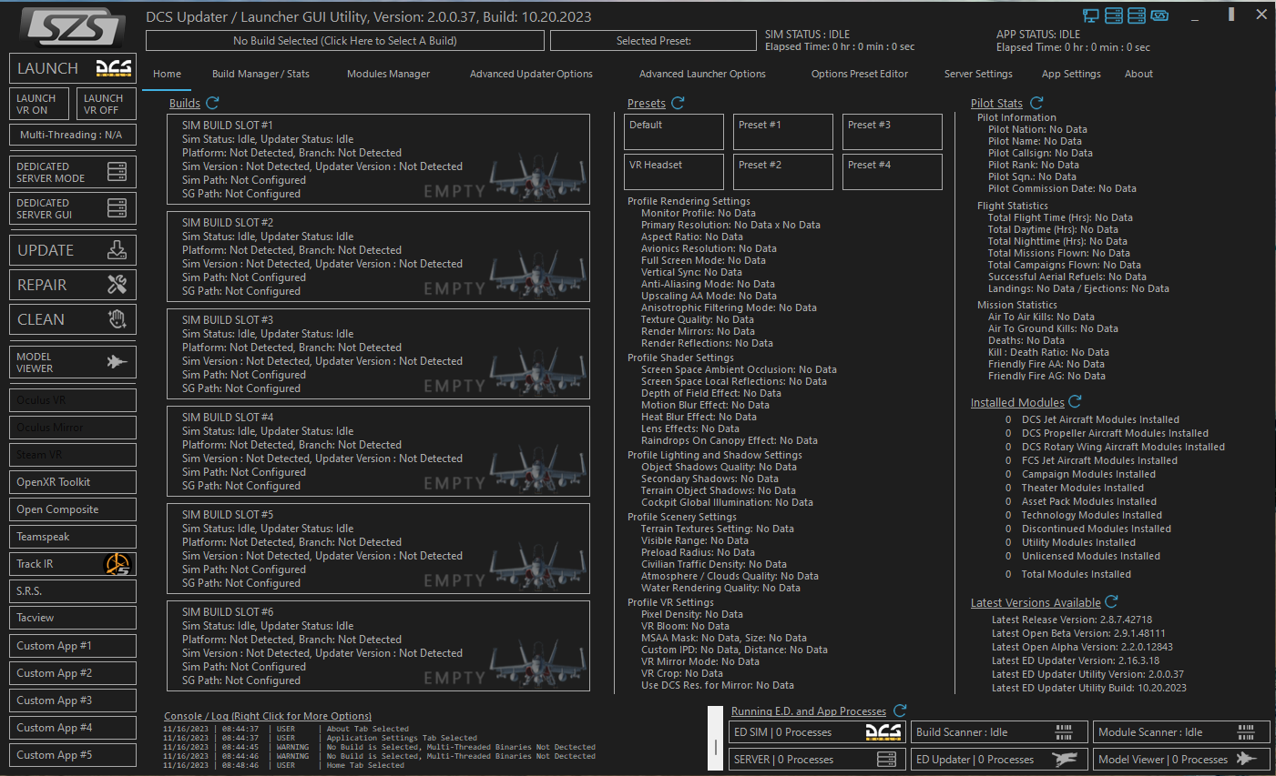Viewport: 1276px width, 776px height.
Task: Select Preset #2
Action: coord(783,172)
